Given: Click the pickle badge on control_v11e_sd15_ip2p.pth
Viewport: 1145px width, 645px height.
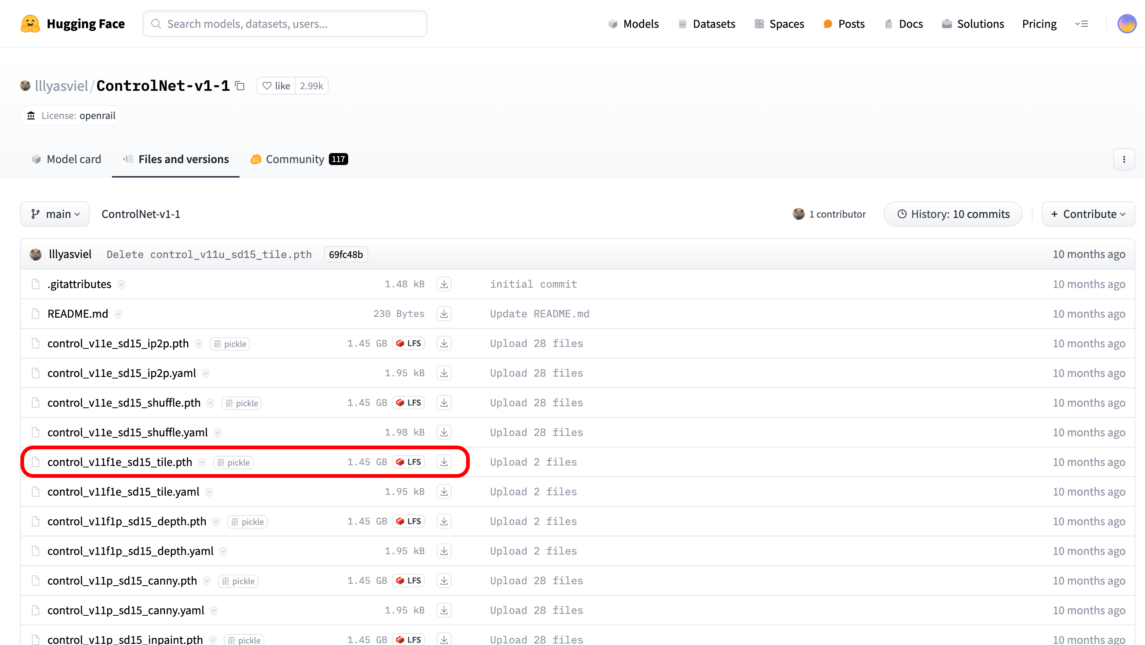Looking at the screenshot, I should point(230,344).
